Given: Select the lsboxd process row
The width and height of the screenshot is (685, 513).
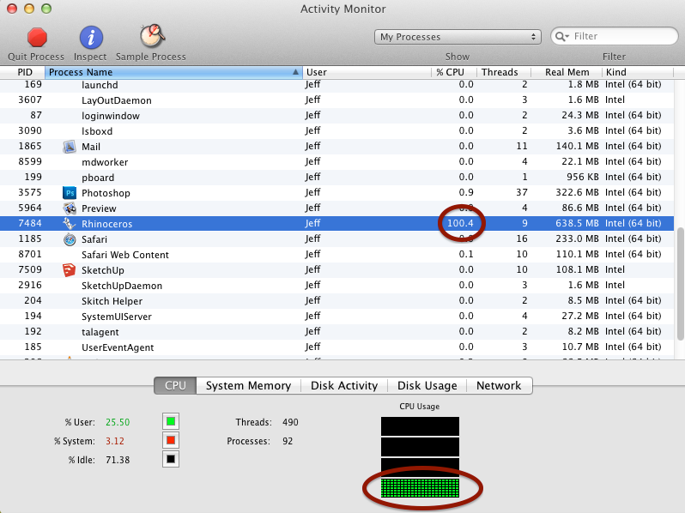Looking at the screenshot, I should 336,131.
